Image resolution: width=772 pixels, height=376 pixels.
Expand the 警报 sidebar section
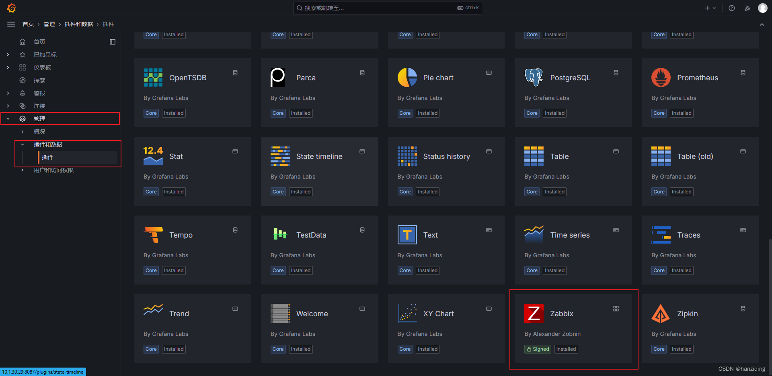8,93
